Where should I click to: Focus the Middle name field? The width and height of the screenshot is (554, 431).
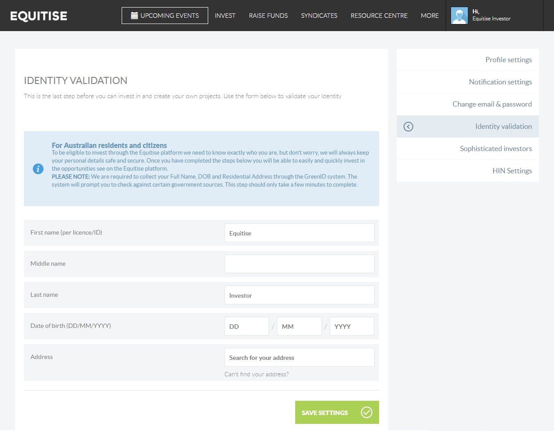click(x=299, y=264)
